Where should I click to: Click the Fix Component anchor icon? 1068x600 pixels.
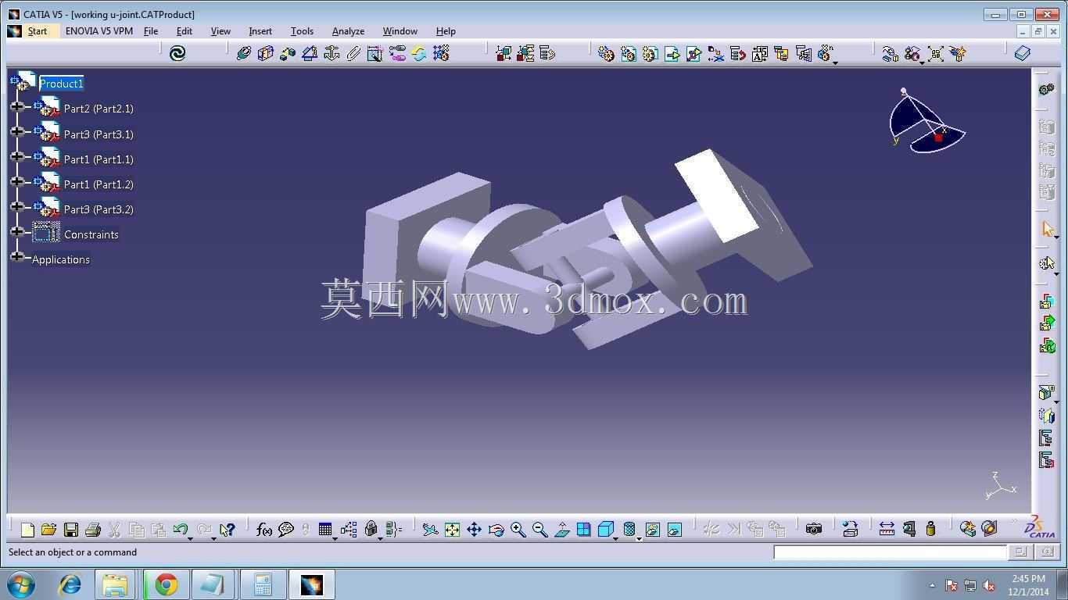pos(332,53)
